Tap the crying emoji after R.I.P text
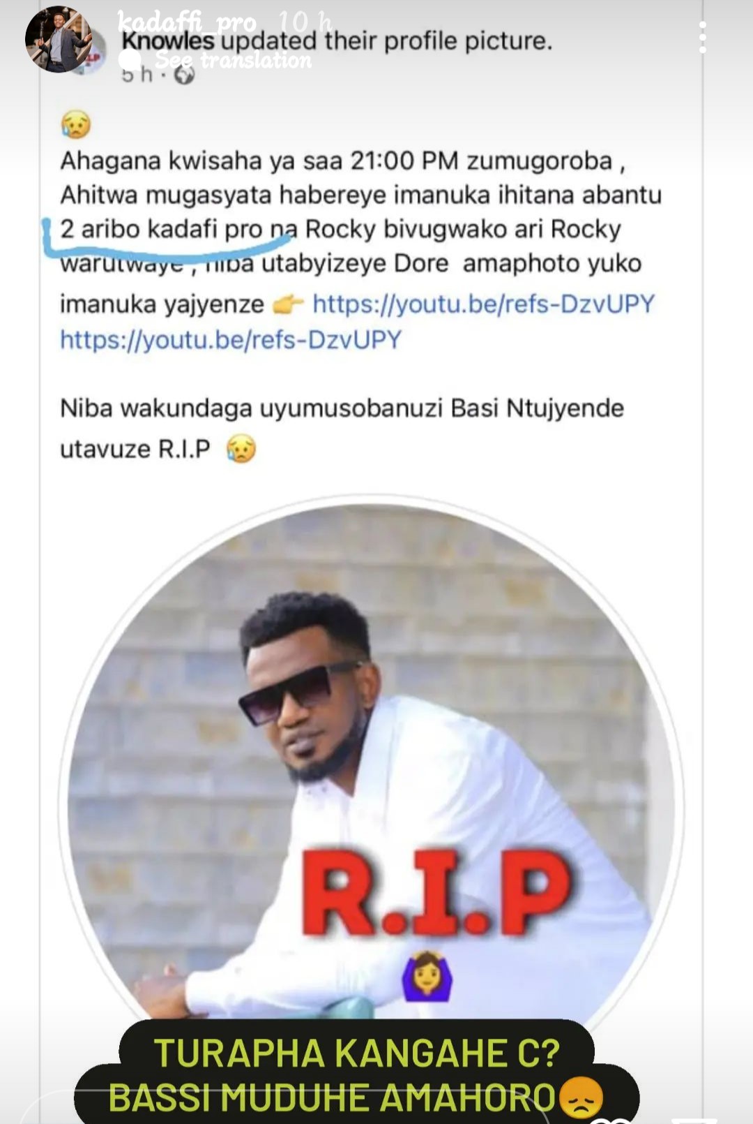753x1124 pixels. click(241, 449)
